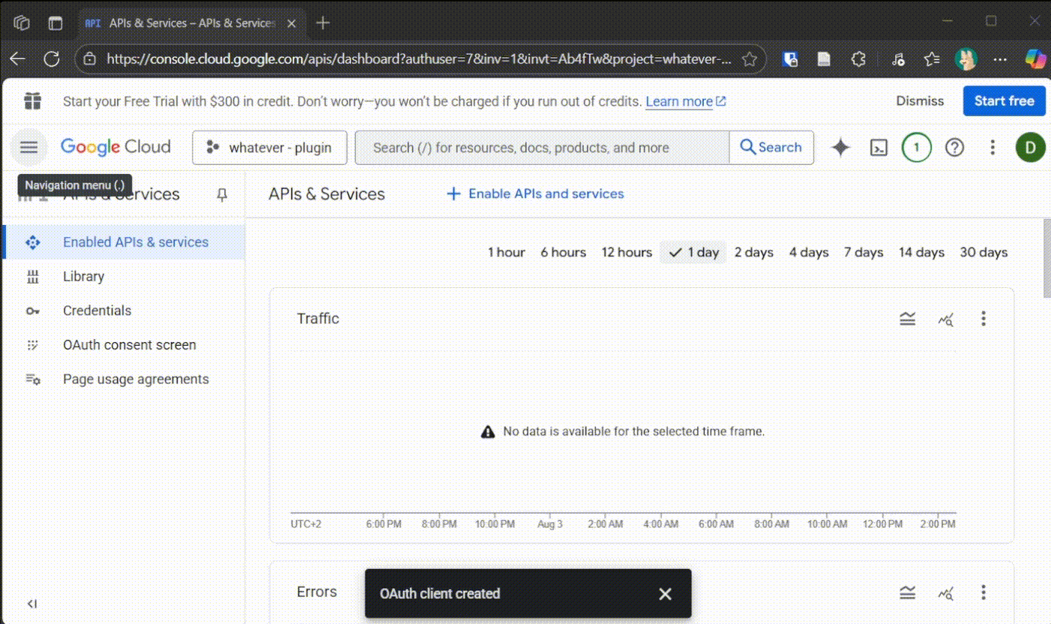Image resolution: width=1051 pixels, height=624 pixels.
Task: Click the browser address bar
Action: tap(418, 59)
